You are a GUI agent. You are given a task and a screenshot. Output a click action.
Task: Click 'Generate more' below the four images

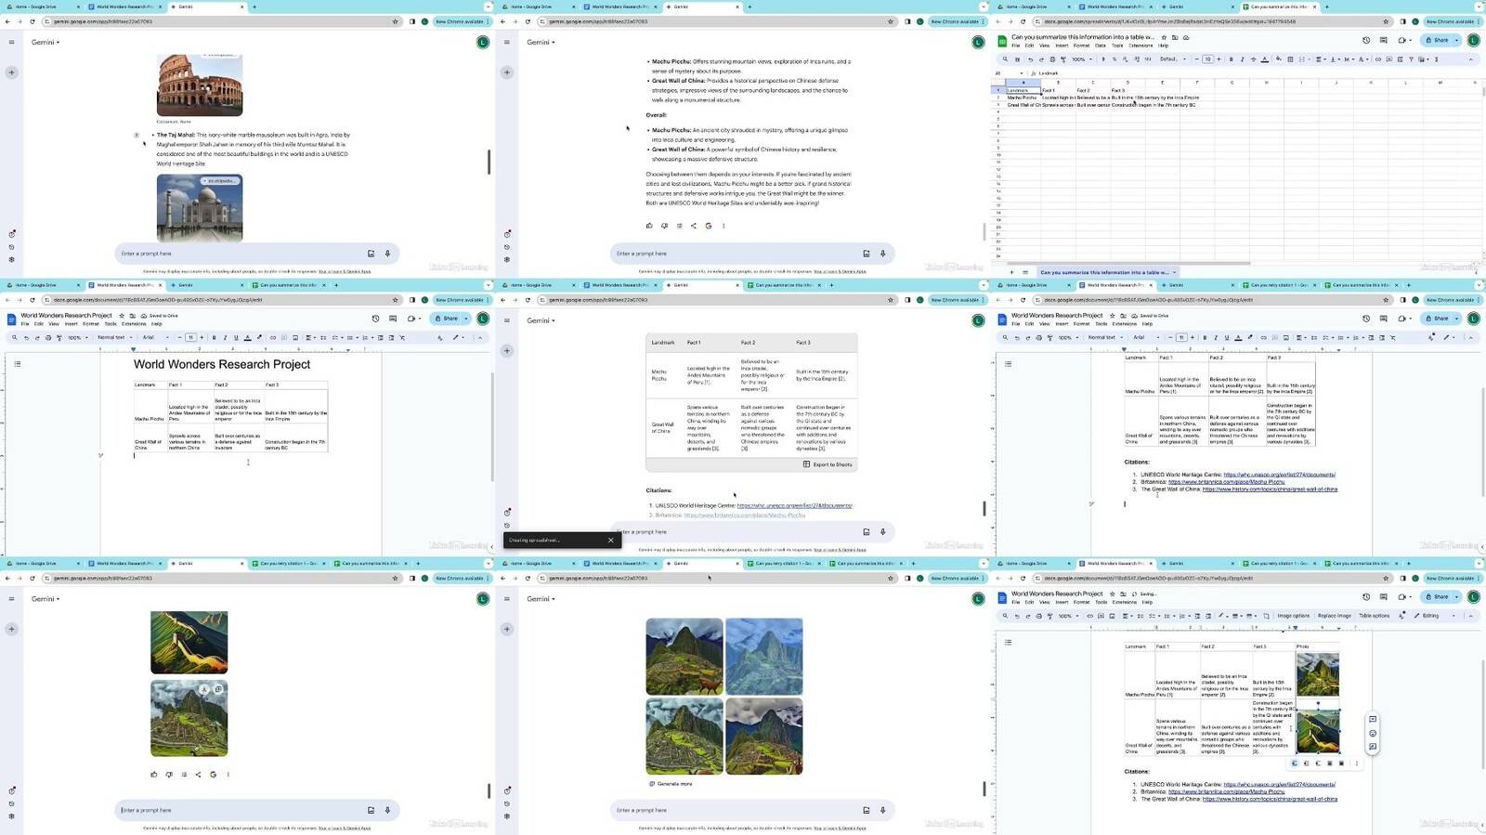tap(671, 784)
